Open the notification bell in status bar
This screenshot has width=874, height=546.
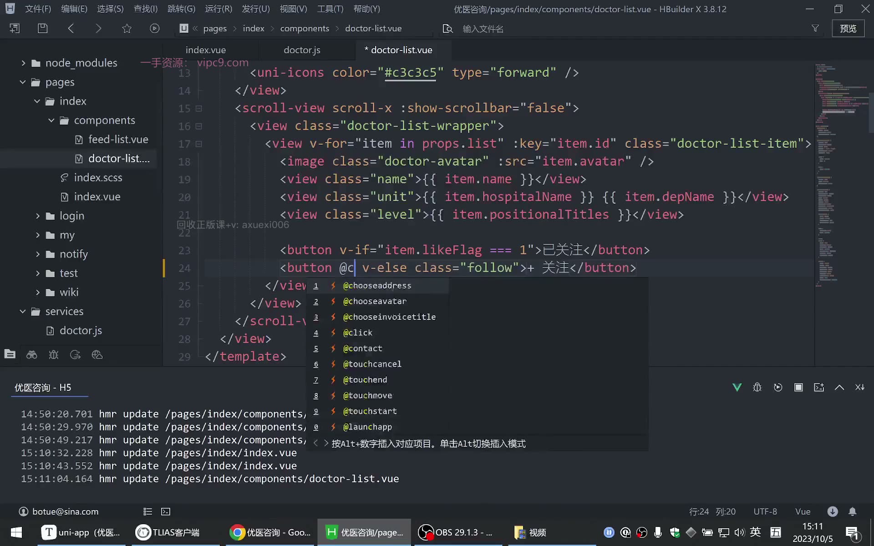click(x=853, y=511)
